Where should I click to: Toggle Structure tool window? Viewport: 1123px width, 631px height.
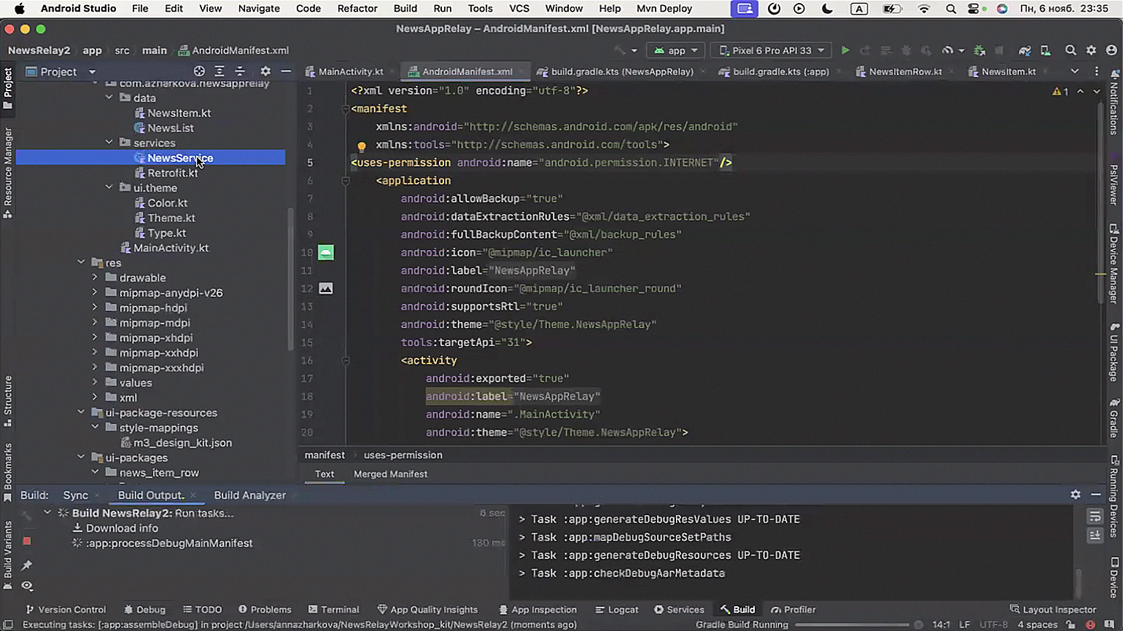pyautogui.click(x=8, y=400)
